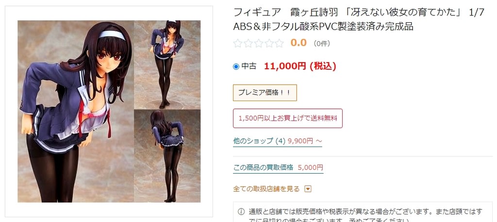Select the 中古 radio button
The height and width of the screenshot is (222, 497).
tap(236, 67)
